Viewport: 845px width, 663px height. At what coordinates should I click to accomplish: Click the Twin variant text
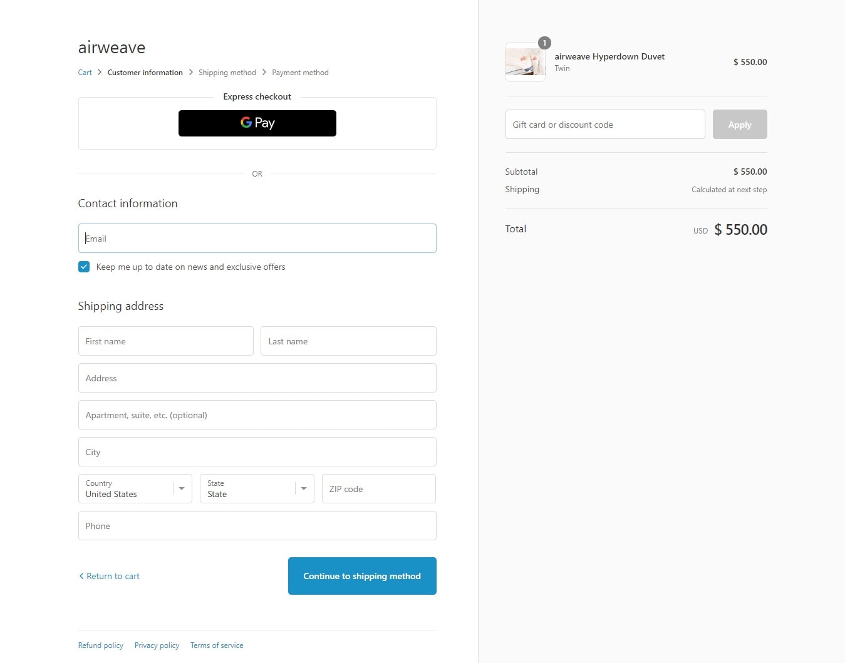[x=562, y=68]
